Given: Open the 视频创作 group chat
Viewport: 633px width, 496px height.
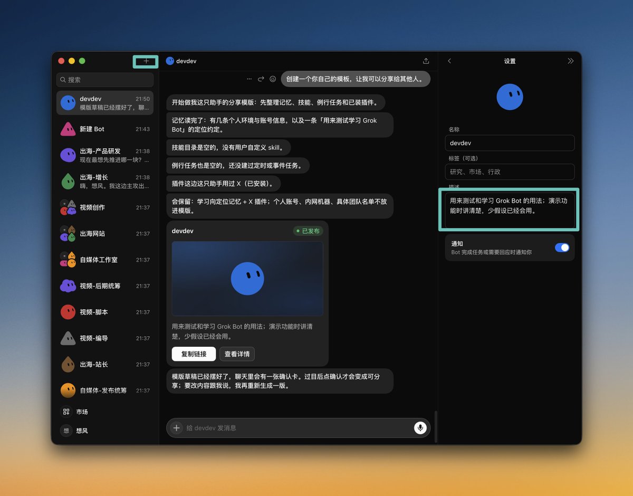Looking at the screenshot, I should pyautogui.click(x=105, y=207).
